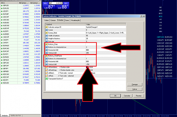Click the color icon beside clrGainsboro
177x117 pixels.
click(47, 67)
